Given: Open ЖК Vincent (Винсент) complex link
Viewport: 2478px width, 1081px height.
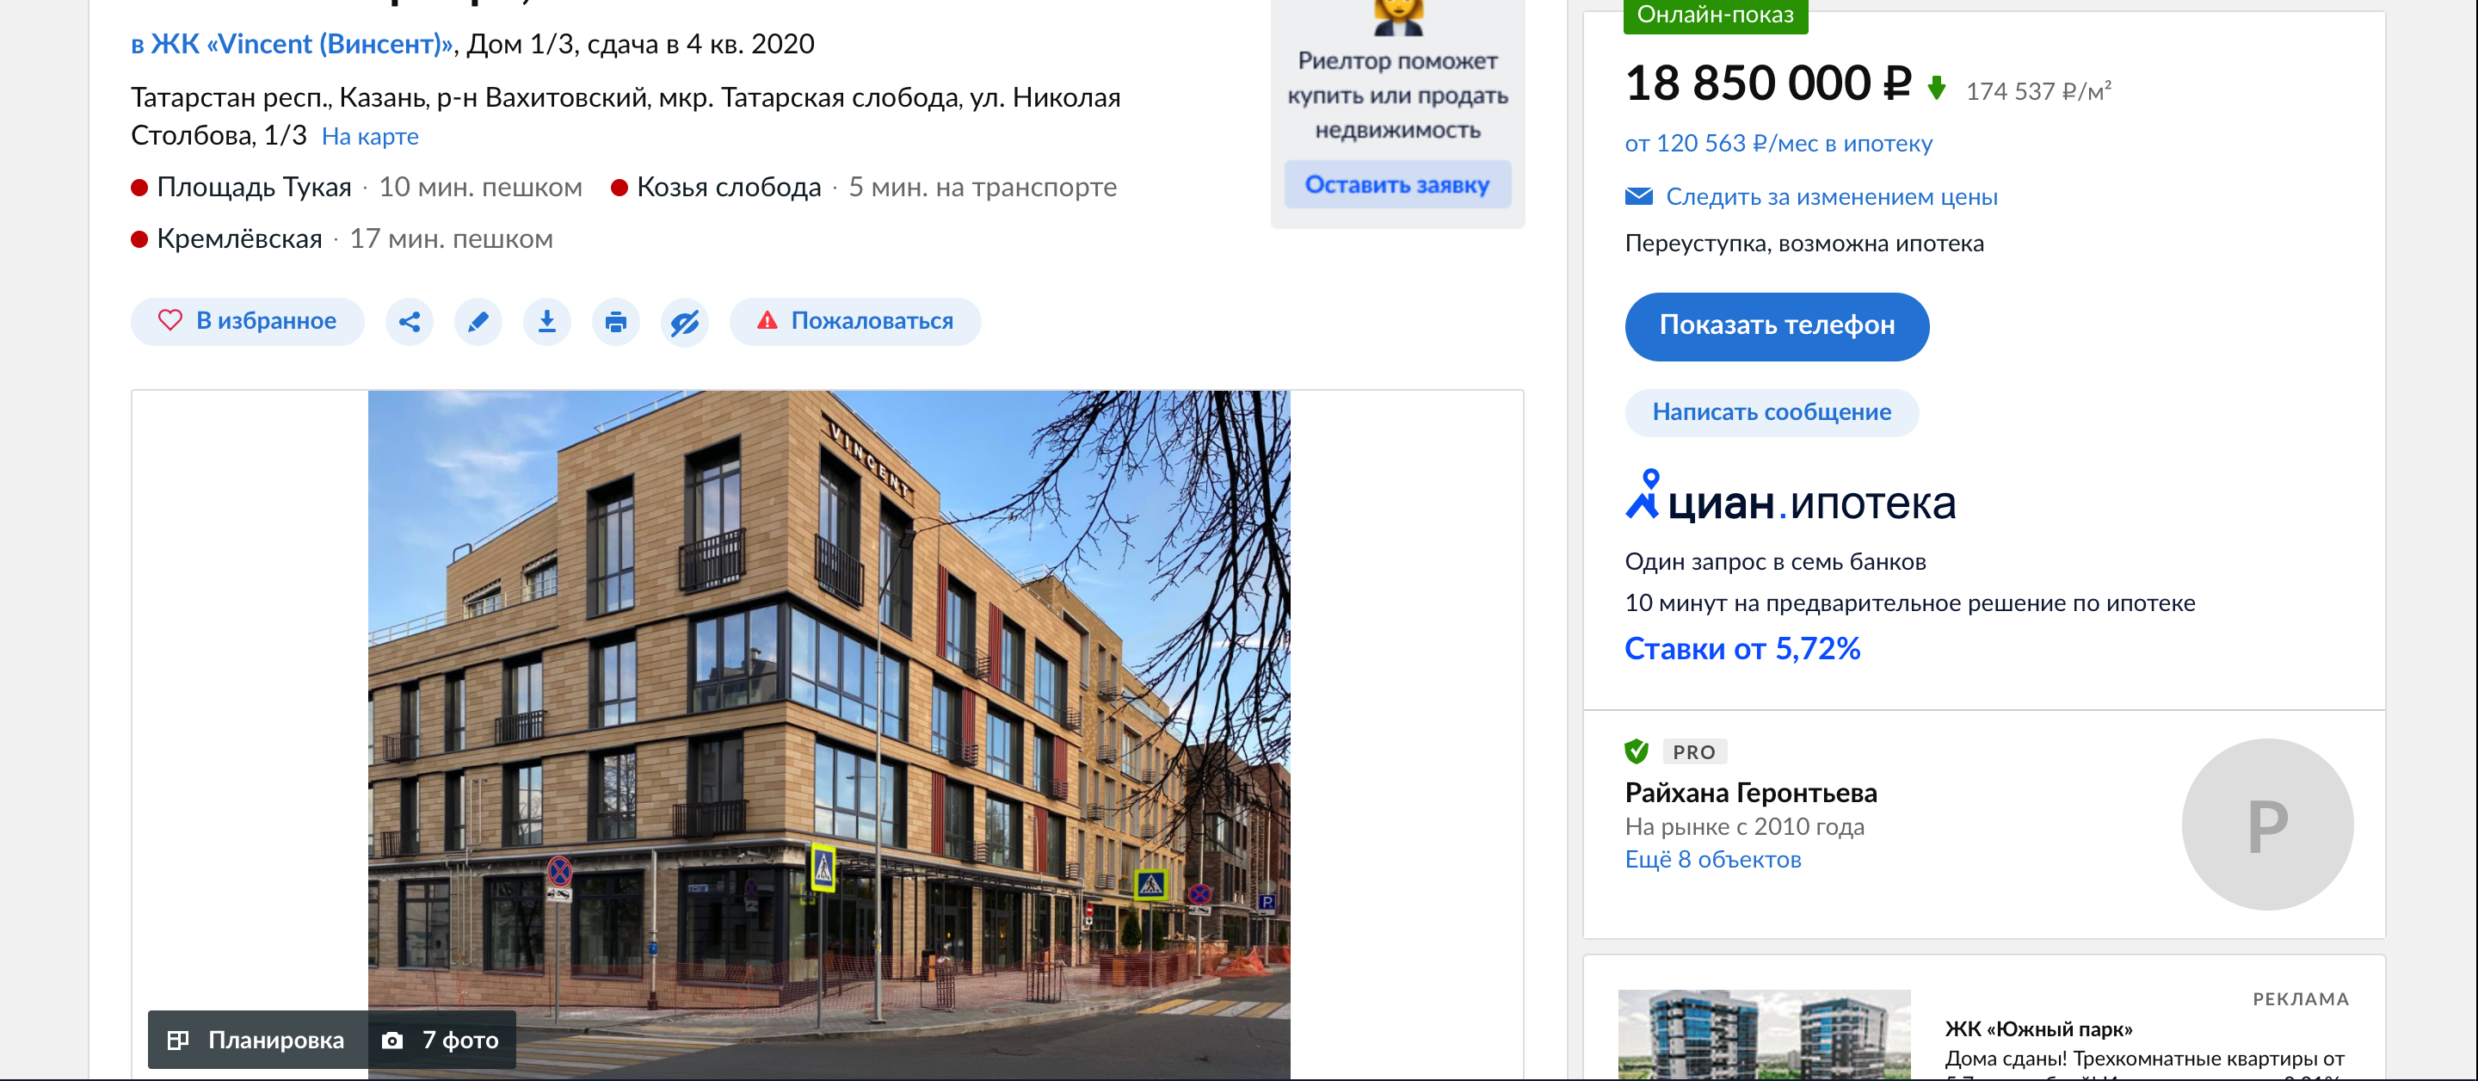Looking at the screenshot, I should tap(292, 44).
